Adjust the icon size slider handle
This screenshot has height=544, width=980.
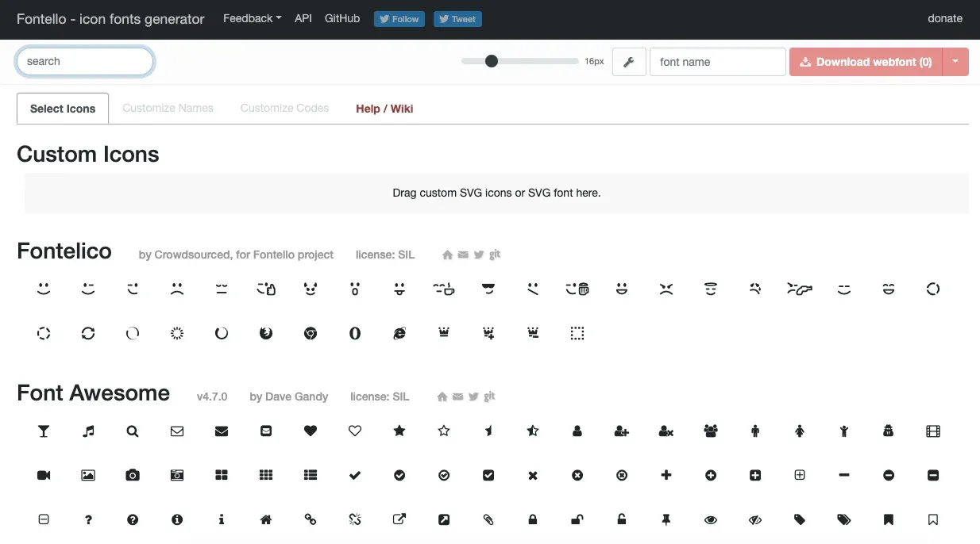pyautogui.click(x=492, y=61)
